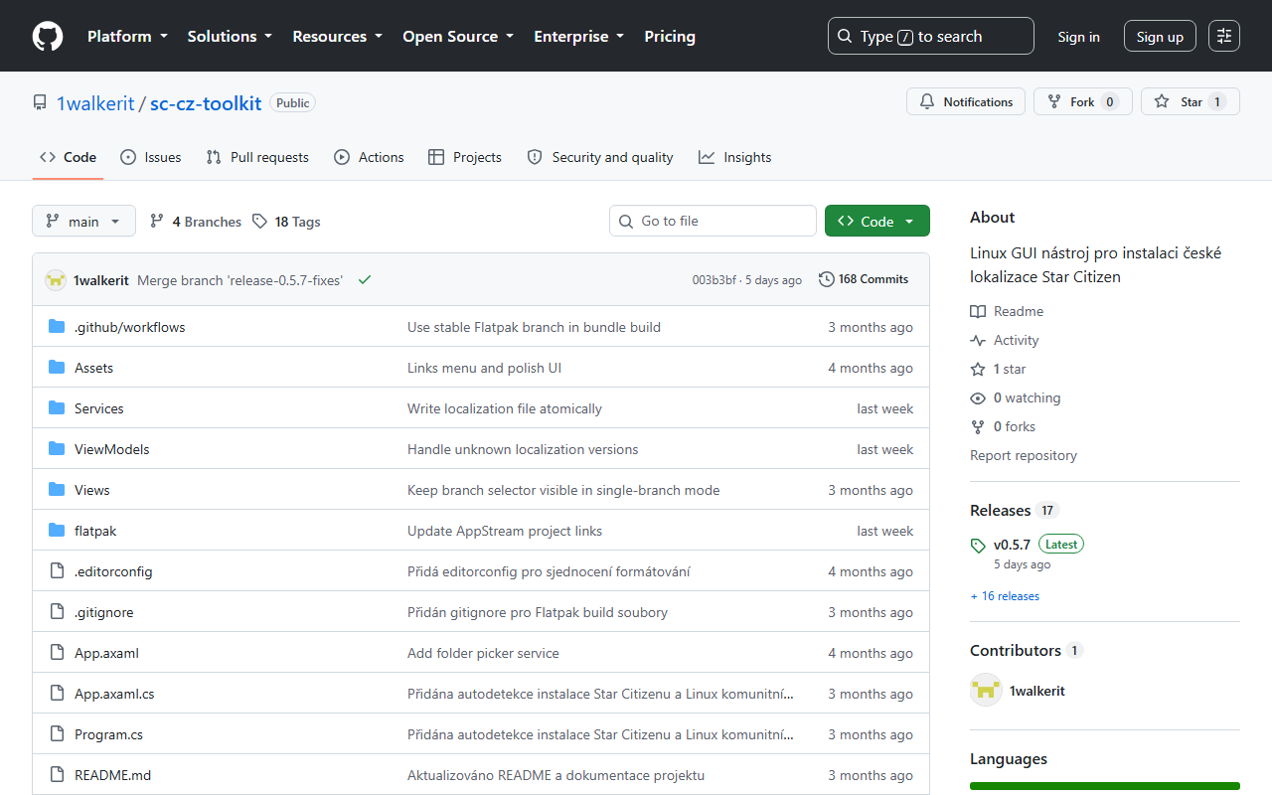Show the + 16 releases link
This screenshot has height=795, width=1272.
click(x=1005, y=596)
